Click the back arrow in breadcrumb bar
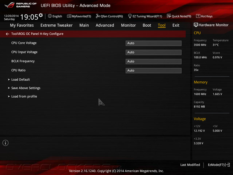Image resolution: width=233 pixels, height=175 pixels. pos(7,34)
